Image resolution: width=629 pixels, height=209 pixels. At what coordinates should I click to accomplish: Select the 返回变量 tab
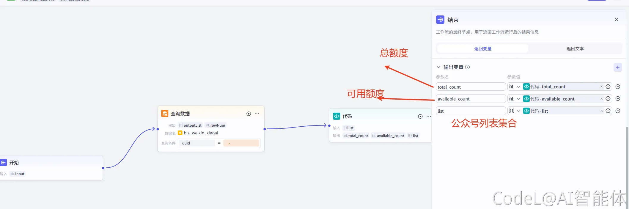pos(482,48)
